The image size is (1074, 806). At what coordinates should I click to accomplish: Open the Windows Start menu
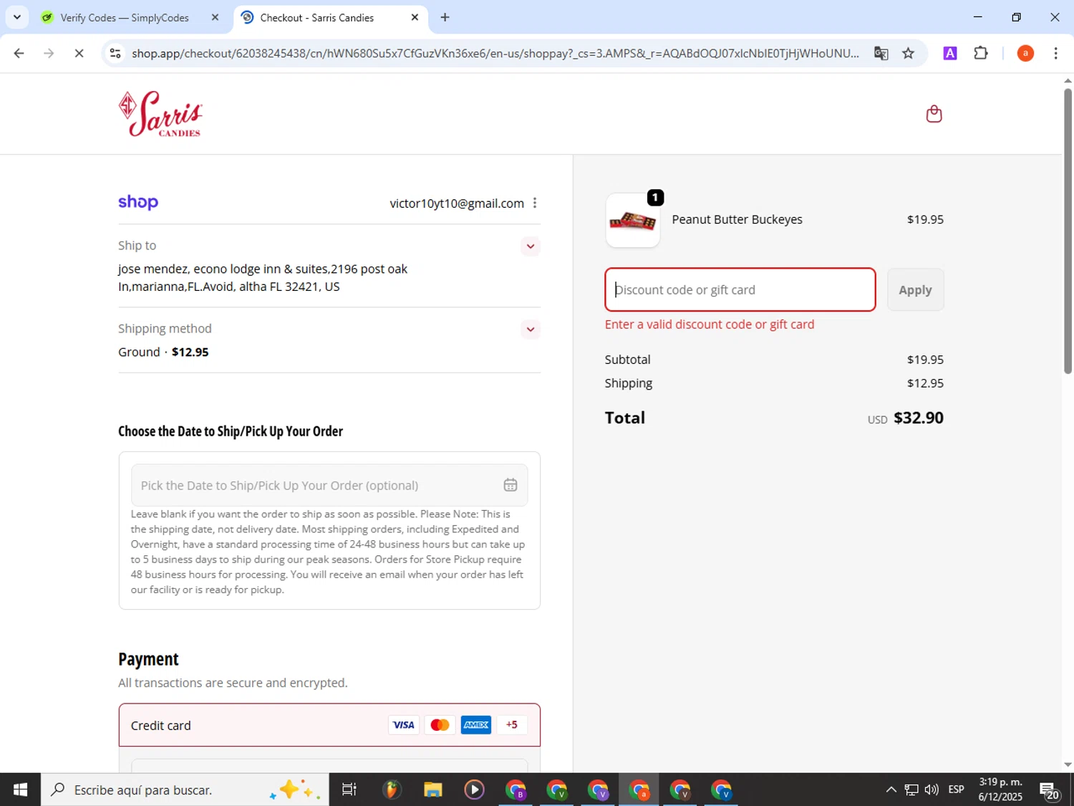20,790
